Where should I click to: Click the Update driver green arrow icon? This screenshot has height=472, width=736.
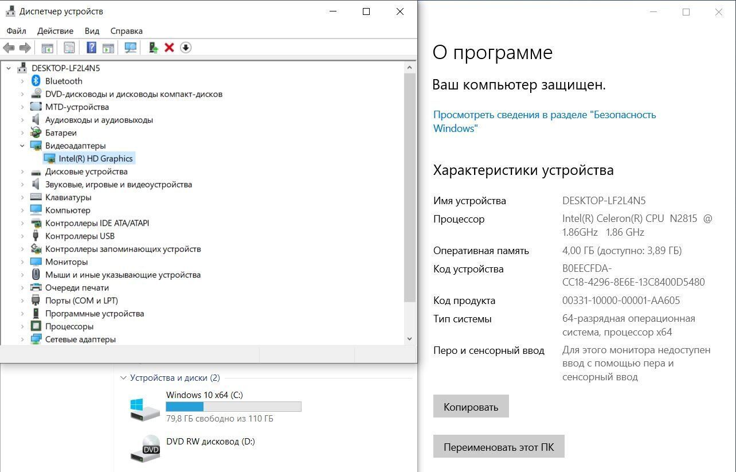pos(153,48)
